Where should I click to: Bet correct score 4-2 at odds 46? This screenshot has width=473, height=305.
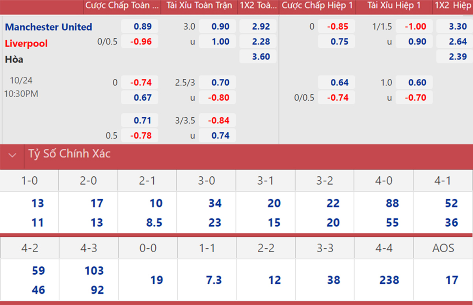tap(37, 290)
